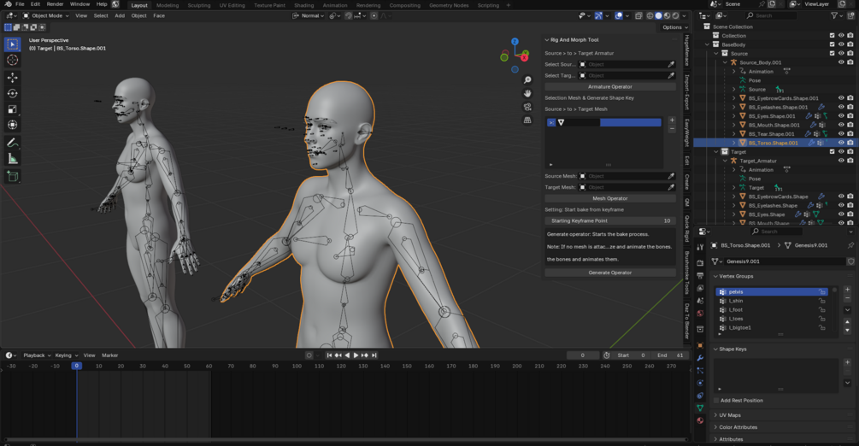The height and width of the screenshot is (446, 859).
Task: Click the outliner Search field
Action: (771, 15)
